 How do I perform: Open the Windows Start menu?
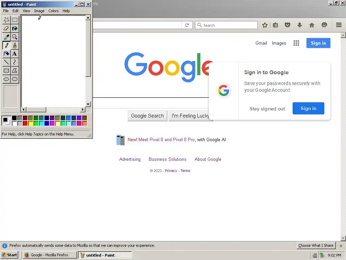(x=9, y=255)
